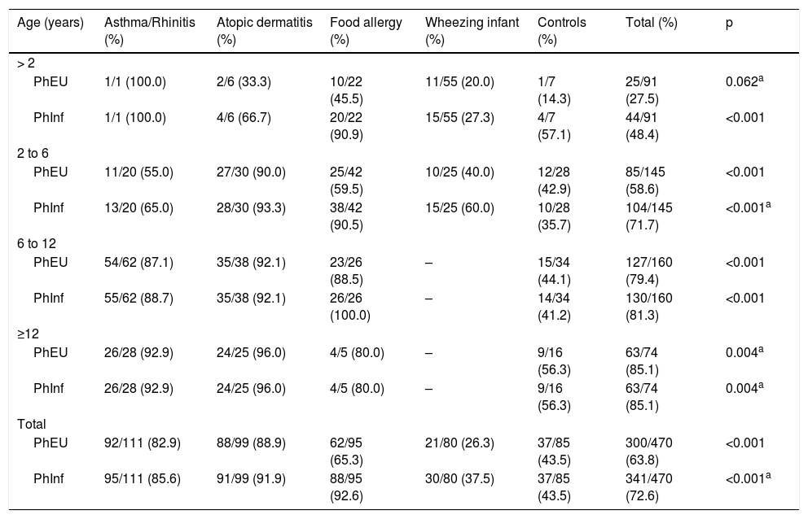Click the Age (years) column header
This screenshot has width=808, height=519.
coord(50,23)
